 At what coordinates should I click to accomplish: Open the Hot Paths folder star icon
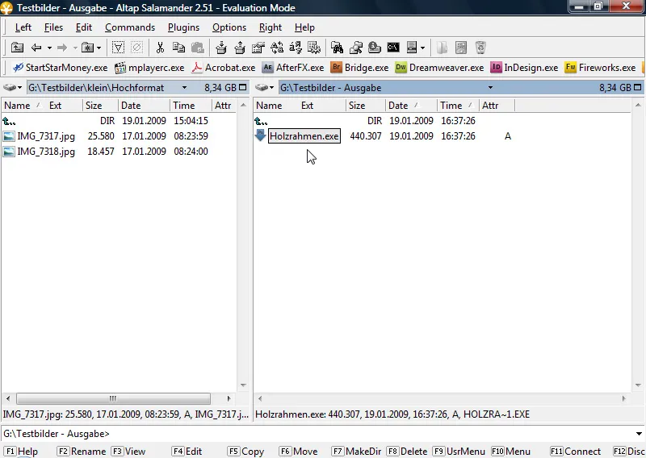(87, 48)
